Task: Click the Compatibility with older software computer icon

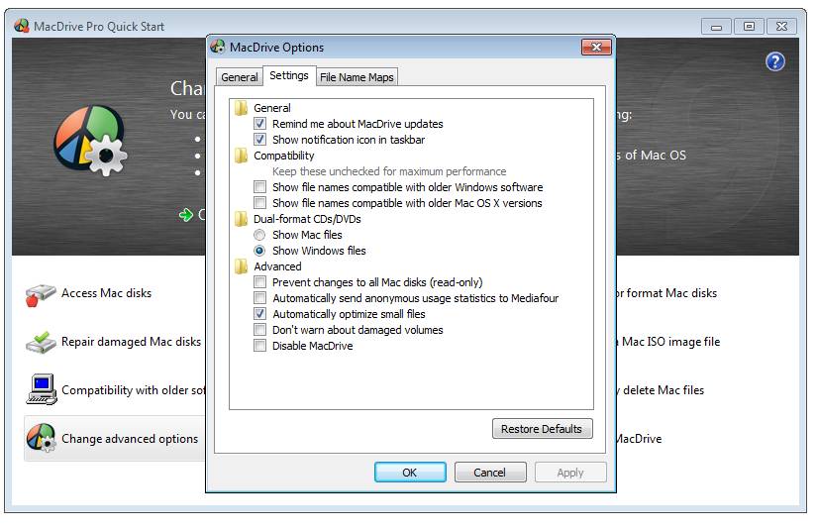Action: [42, 389]
